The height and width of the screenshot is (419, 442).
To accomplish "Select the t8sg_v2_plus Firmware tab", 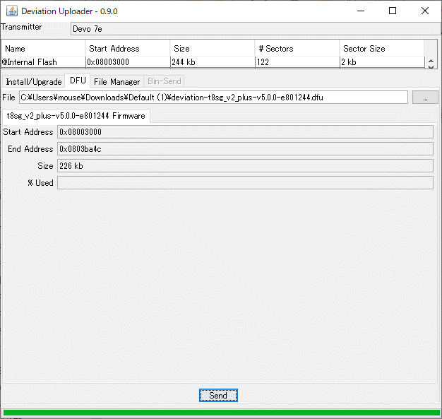I will (x=76, y=116).
